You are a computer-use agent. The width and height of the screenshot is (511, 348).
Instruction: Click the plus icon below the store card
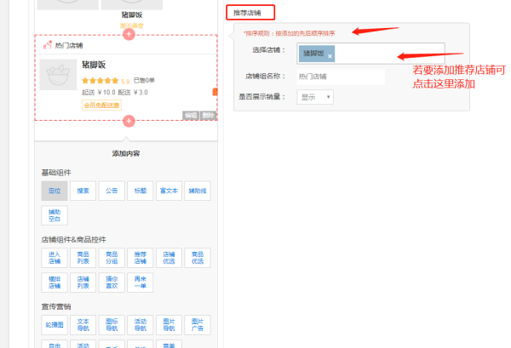[129, 122]
